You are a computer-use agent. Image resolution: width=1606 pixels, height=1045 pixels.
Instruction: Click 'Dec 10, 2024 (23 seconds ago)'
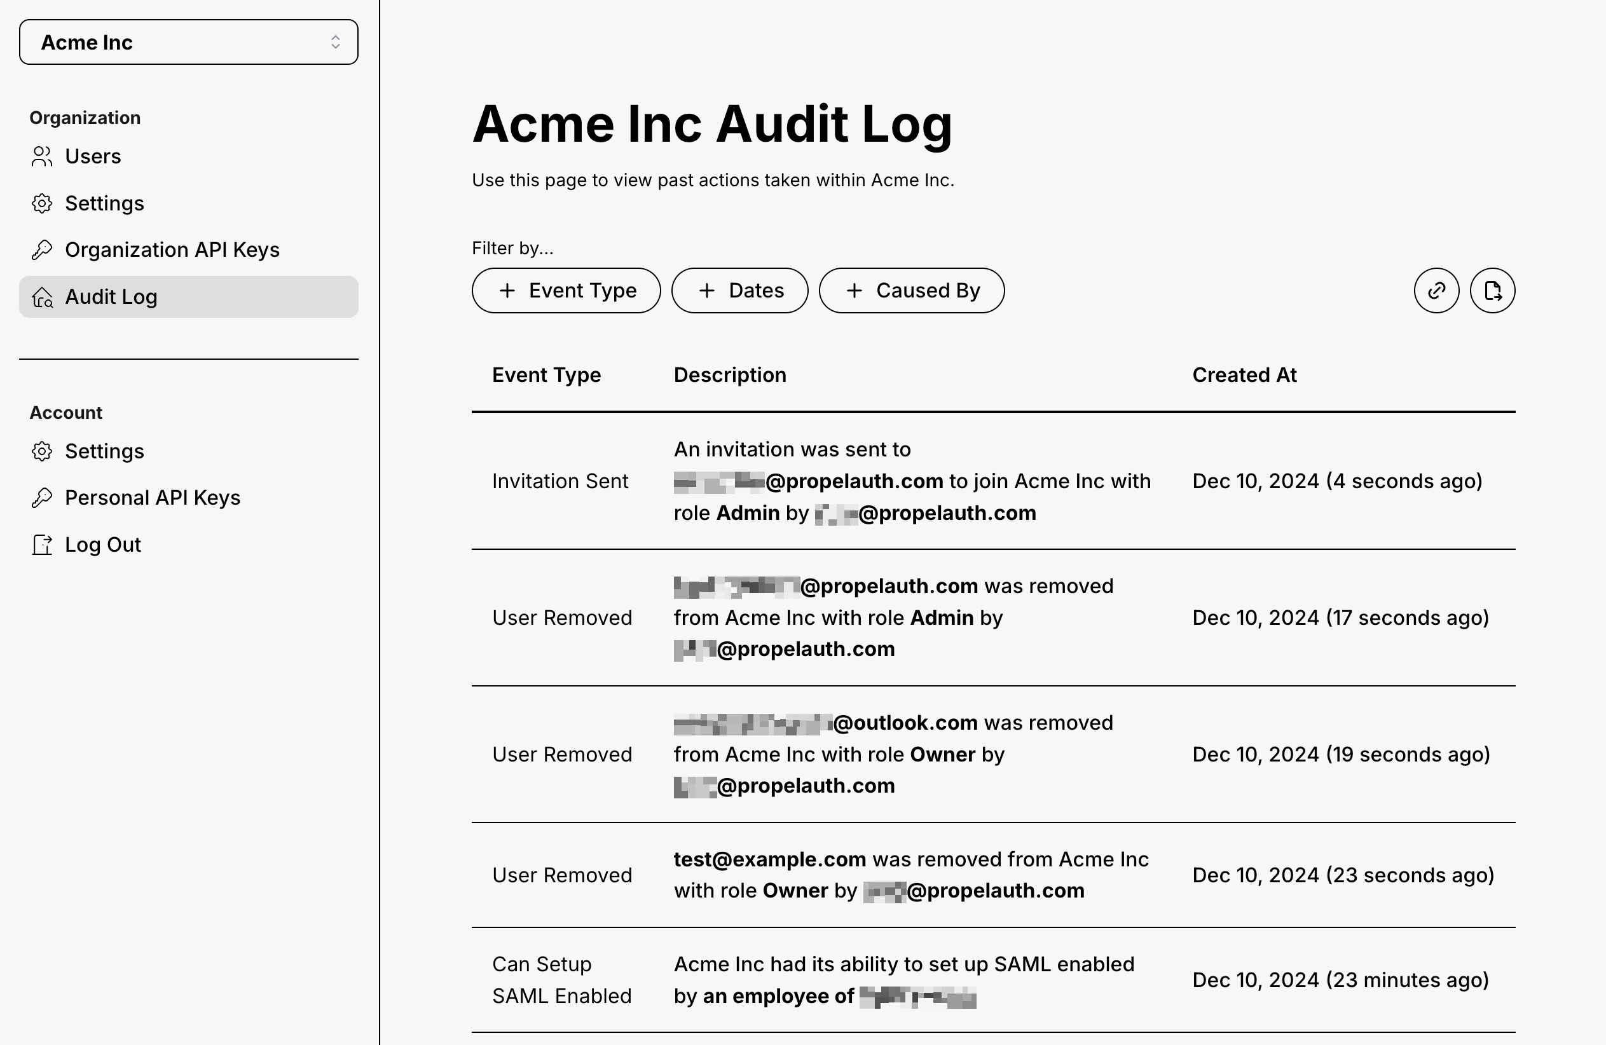click(1343, 875)
